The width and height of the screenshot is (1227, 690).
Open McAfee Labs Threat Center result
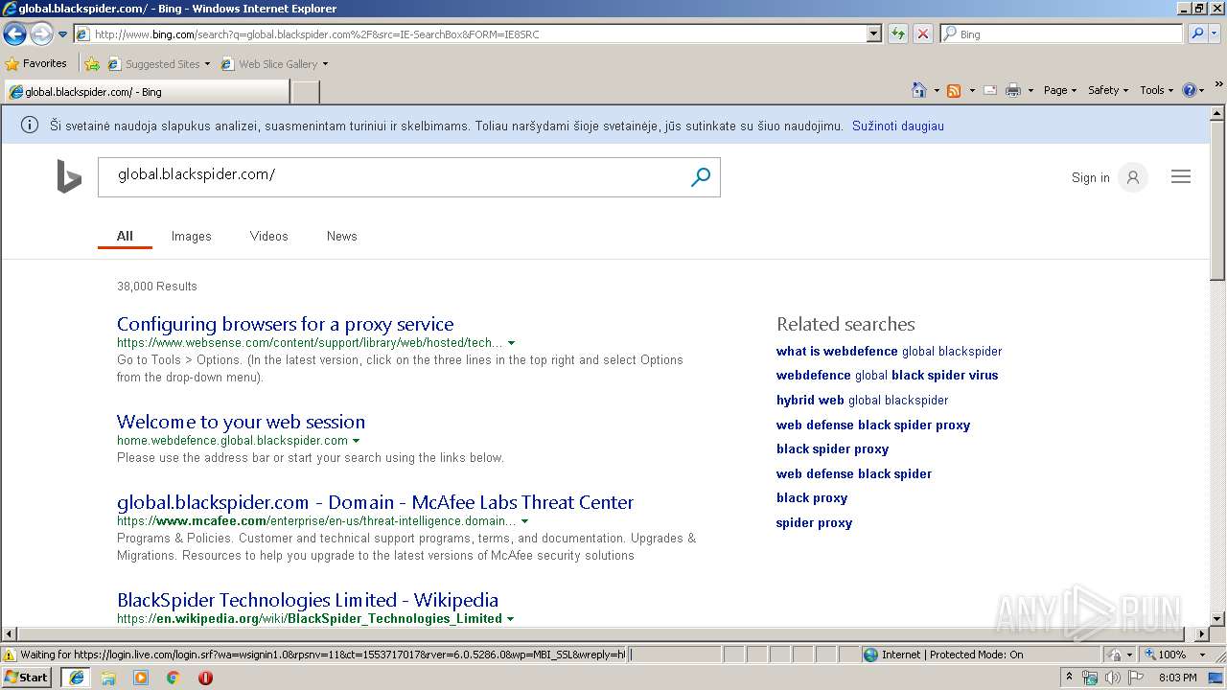(x=375, y=502)
